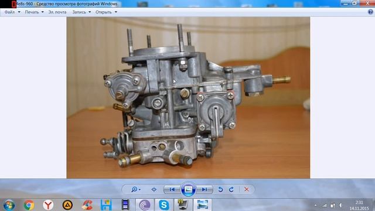The image size is (375, 211).
Task: Start the slideshow with the center button
Action: pos(188,189)
